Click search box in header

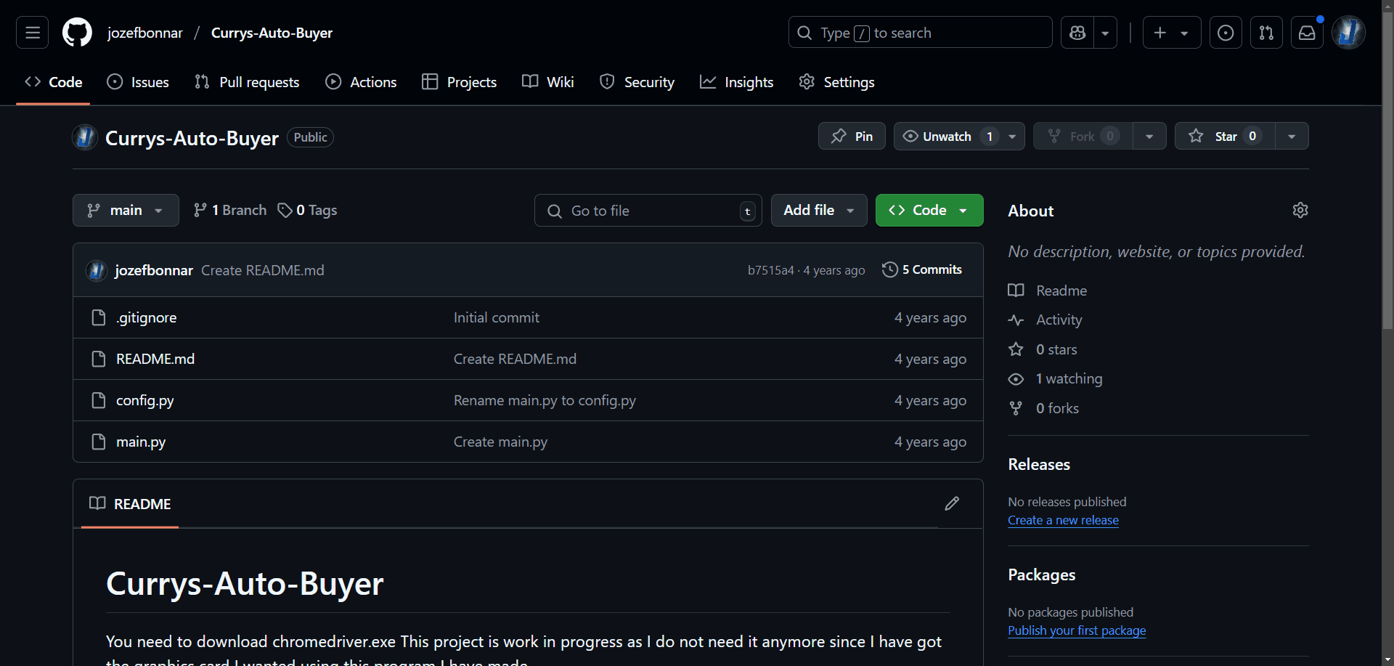click(x=921, y=33)
